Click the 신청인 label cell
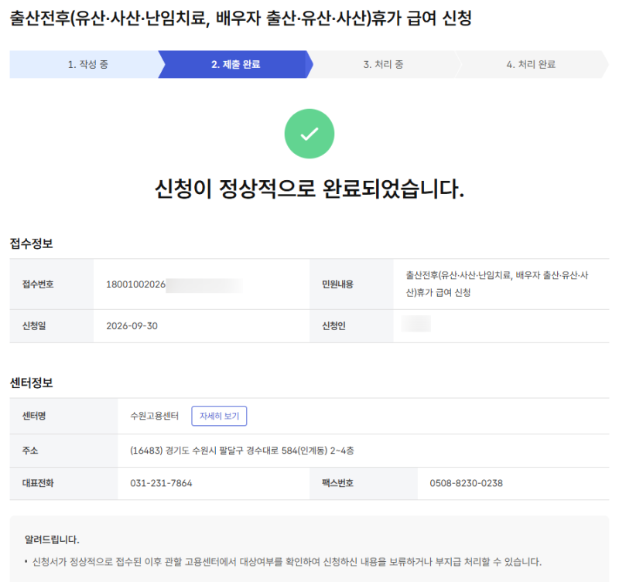Viewport: 619px width, 582px height. point(351,326)
